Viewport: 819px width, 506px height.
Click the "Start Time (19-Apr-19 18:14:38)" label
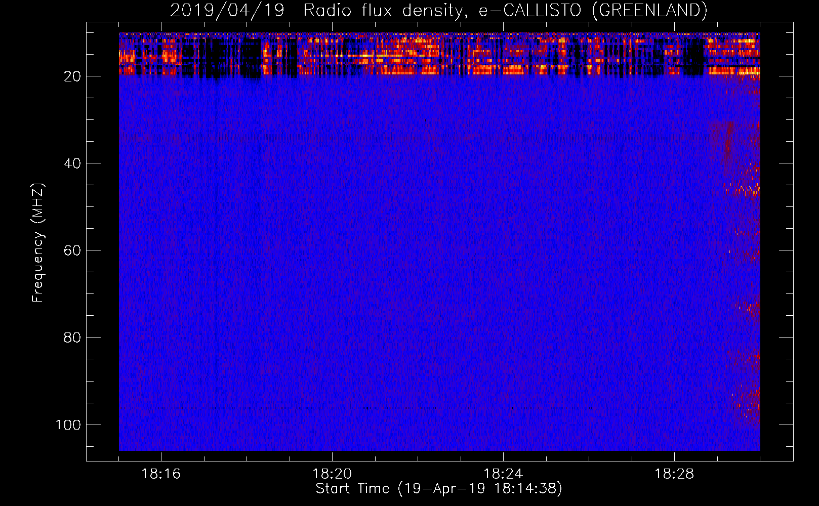(439, 489)
